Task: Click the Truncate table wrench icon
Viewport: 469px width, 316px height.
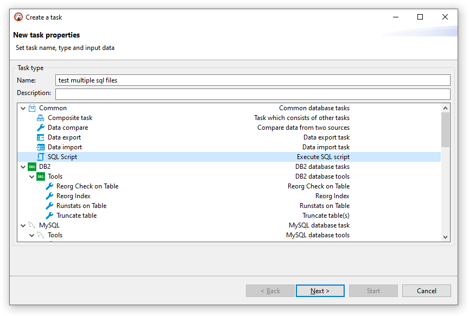Action: click(49, 215)
